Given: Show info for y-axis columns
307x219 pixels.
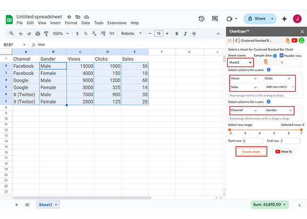Looking at the screenshot, I should (269, 70).
